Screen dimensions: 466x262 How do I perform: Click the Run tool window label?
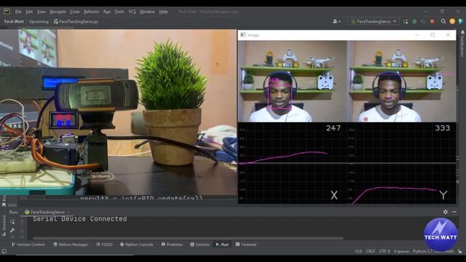click(x=13, y=212)
